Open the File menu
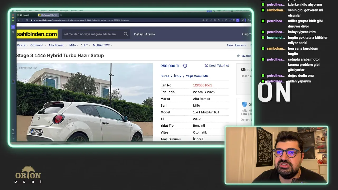338x190 pixels. 25,11
